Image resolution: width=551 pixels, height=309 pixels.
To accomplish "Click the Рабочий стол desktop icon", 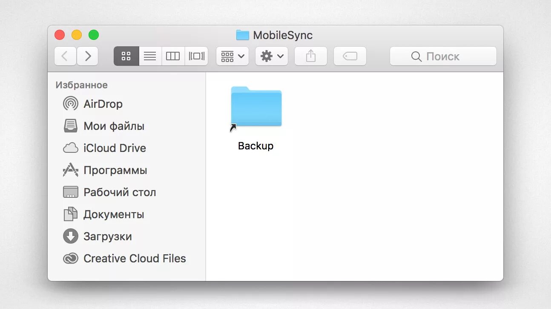I will click(71, 192).
